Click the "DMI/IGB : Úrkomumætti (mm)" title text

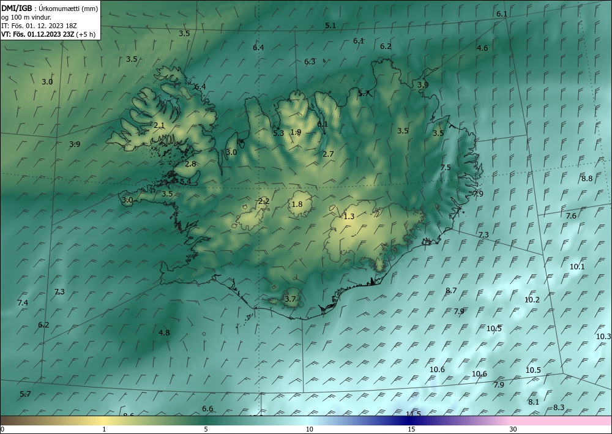[50, 8]
